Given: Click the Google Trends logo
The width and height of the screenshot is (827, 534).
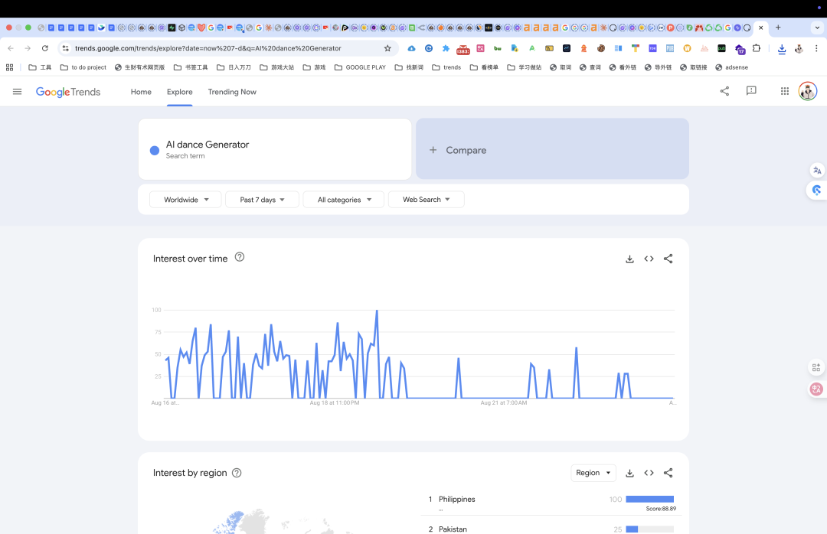Looking at the screenshot, I should pos(68,92).
